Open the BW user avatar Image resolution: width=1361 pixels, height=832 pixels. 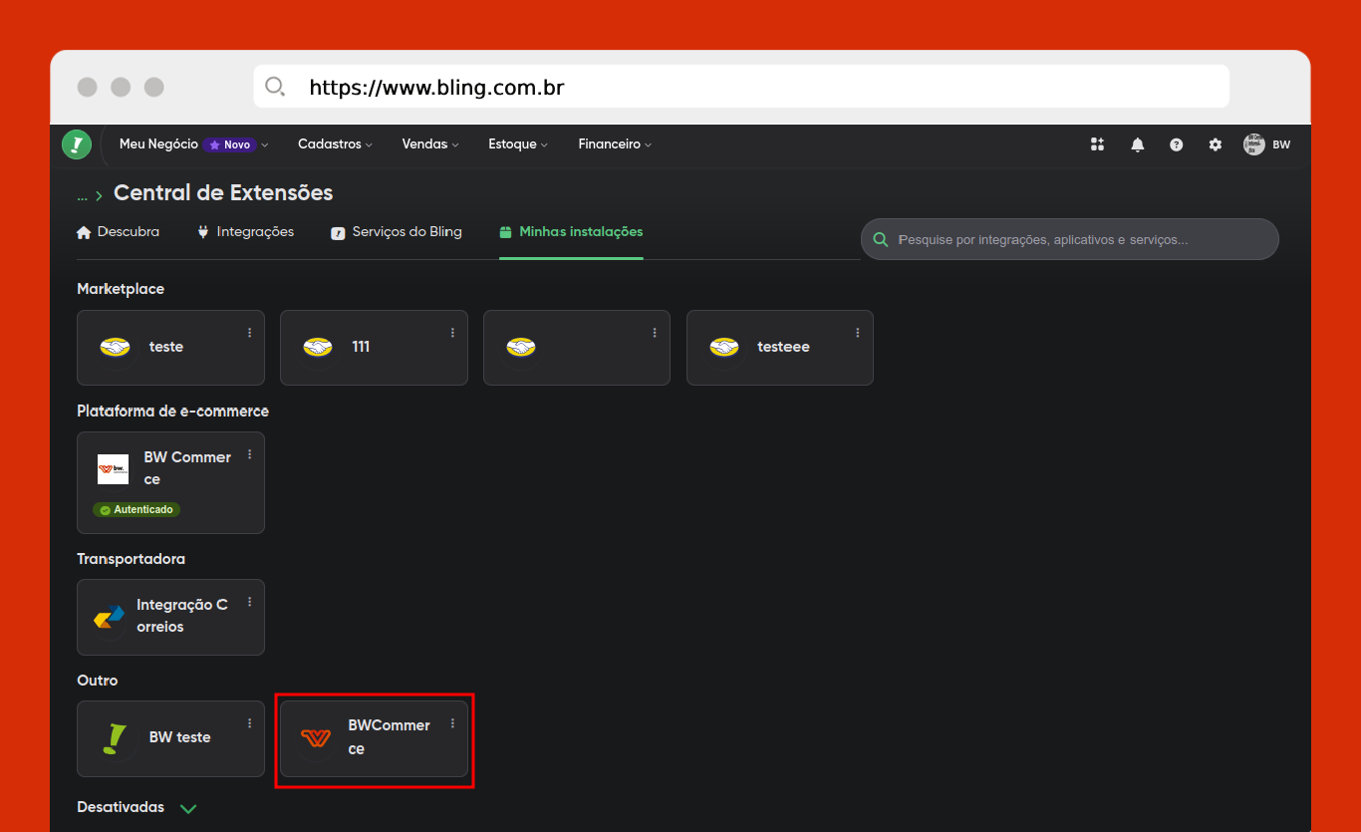pos(1253,144)
